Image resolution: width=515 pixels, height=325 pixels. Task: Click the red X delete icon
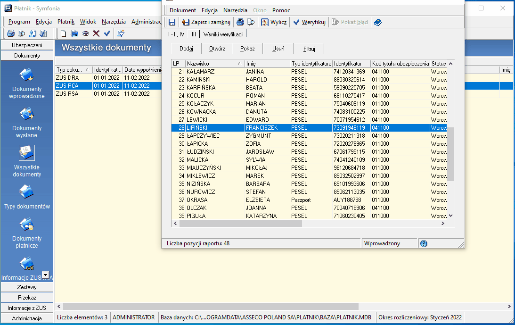pos(96,33)
